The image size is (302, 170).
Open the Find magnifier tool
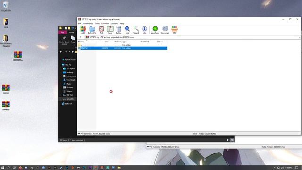tap(127, 30)
